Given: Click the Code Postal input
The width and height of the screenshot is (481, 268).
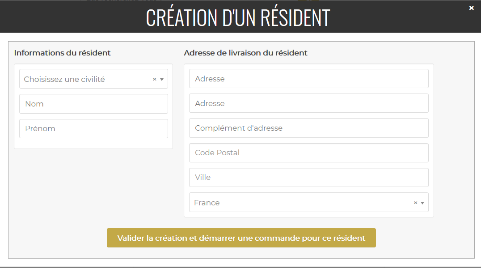Looking at the screenshot, I should coord(308,153).
